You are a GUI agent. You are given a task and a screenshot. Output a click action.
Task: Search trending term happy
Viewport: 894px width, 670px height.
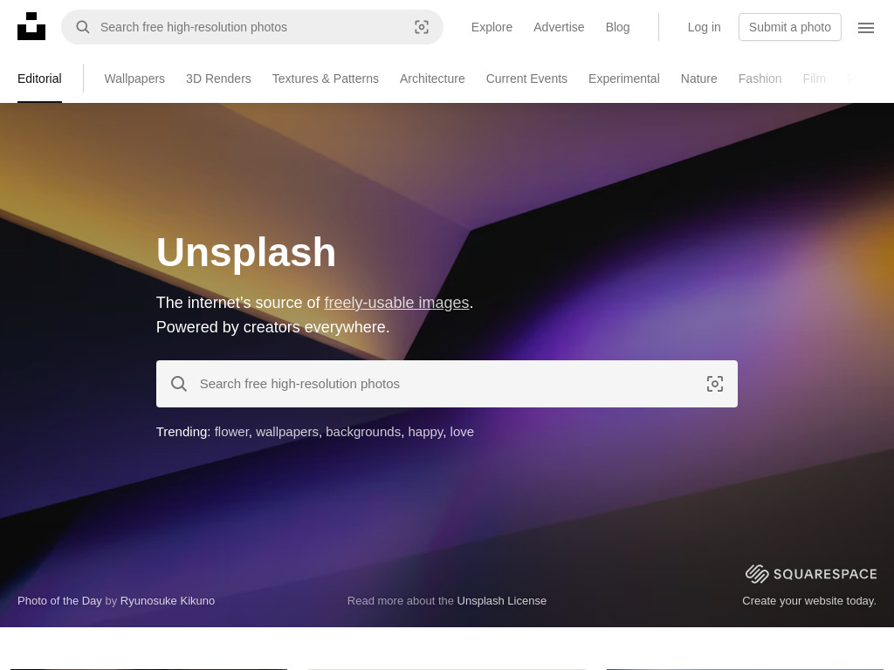(x=425, y=432)
